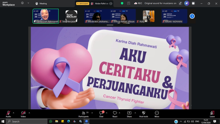Image resolution: width=220 pixels, height=124 pixels.
Task: Open the Meeting tab
Action: click(x=41, y=4)
